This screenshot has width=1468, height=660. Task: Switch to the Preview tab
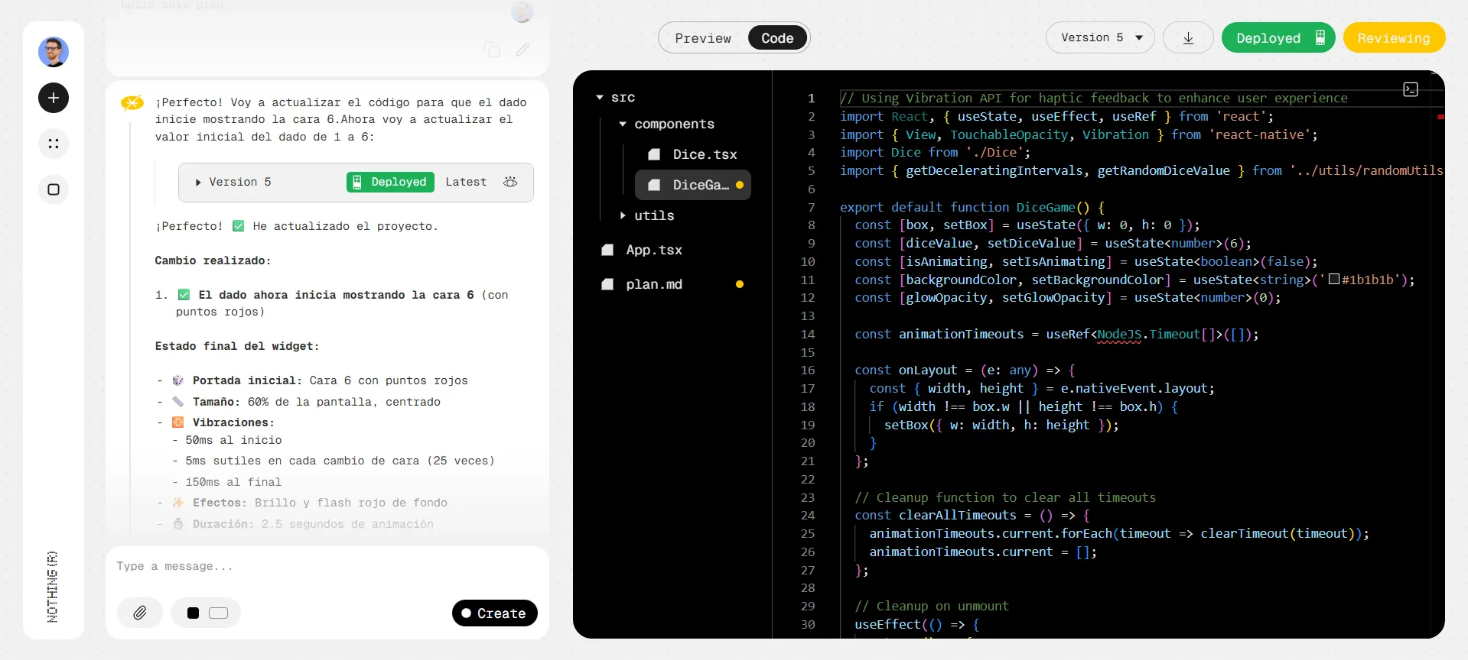point(702,38)
